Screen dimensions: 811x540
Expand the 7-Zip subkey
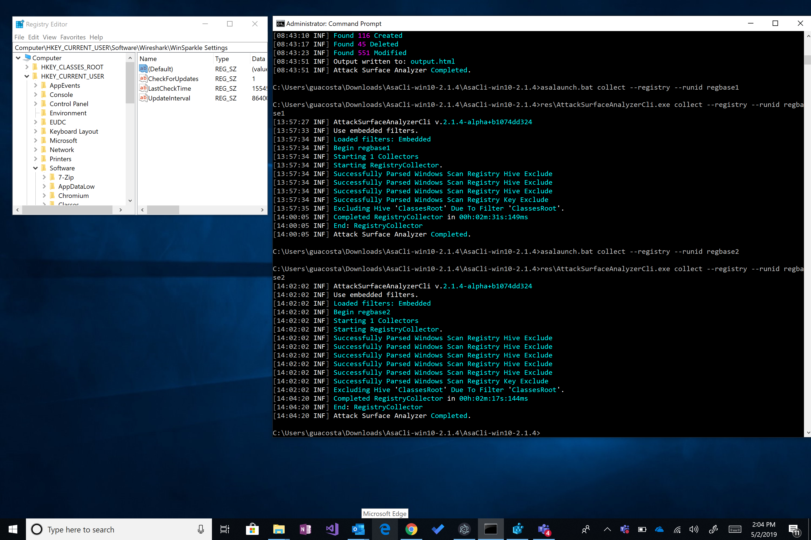(45, 177)
